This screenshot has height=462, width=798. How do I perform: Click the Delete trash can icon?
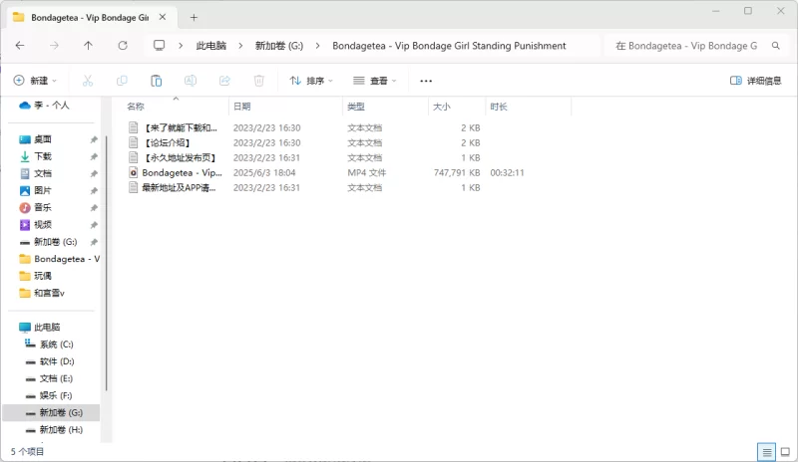[258, 81]
